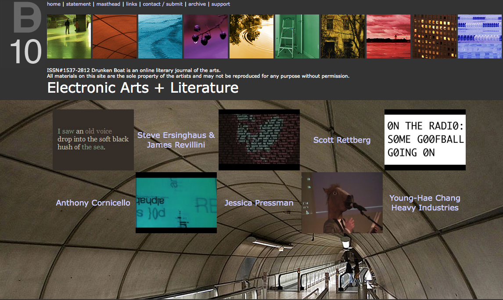Click the 'All materials on this site' notice
This screenshot has width=503, height=300.
click(x=198, y=76)
